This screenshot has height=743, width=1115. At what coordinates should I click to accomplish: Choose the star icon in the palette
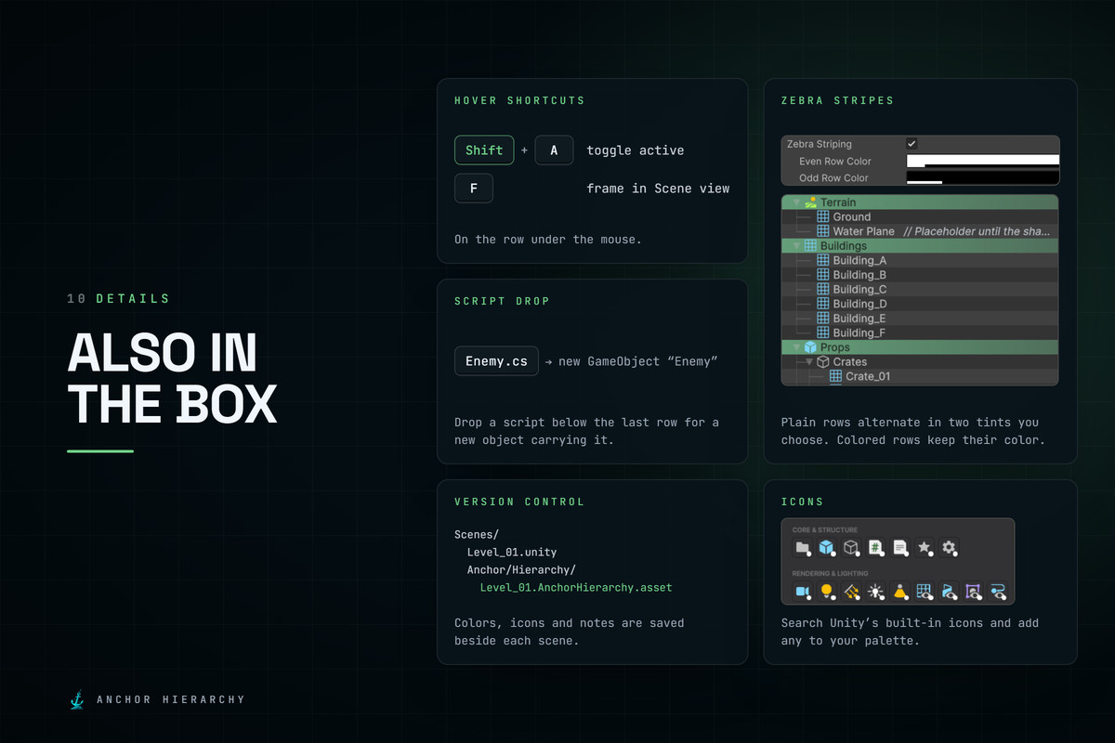[x=925, y=548]
